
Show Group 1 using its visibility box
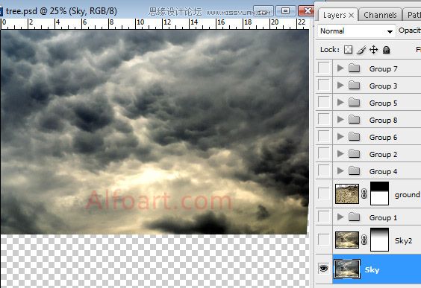point(323,217)
